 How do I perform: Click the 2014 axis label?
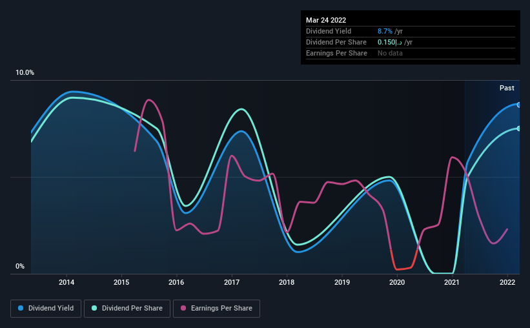66,282
